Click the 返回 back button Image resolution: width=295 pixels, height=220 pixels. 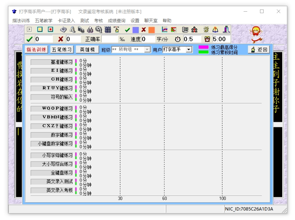tap(259, 50)
